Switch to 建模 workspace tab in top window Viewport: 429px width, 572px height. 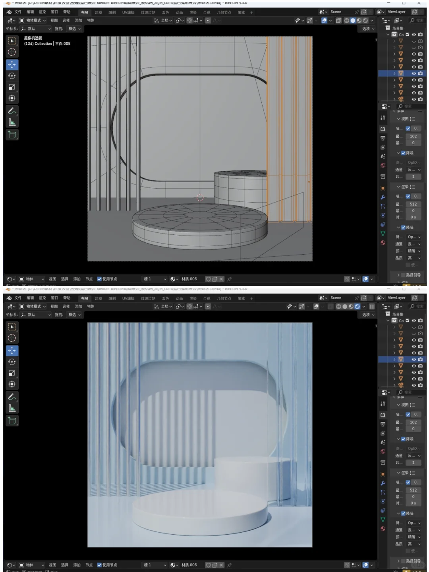click(99, 12)
